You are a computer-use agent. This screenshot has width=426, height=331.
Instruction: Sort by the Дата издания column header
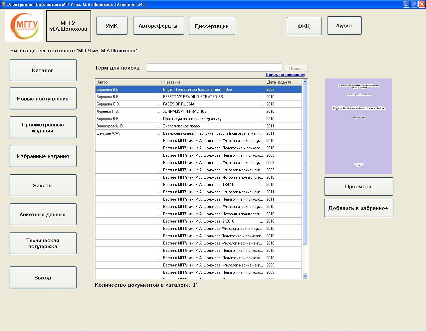[283, 82]
